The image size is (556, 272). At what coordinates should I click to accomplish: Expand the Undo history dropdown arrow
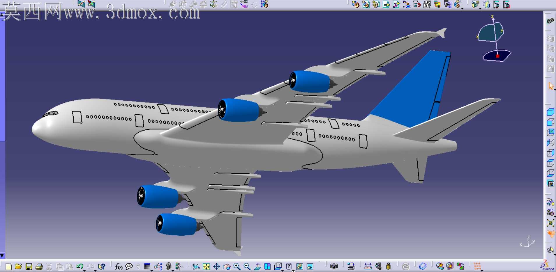pyautogui.click(x=84, y=270)
